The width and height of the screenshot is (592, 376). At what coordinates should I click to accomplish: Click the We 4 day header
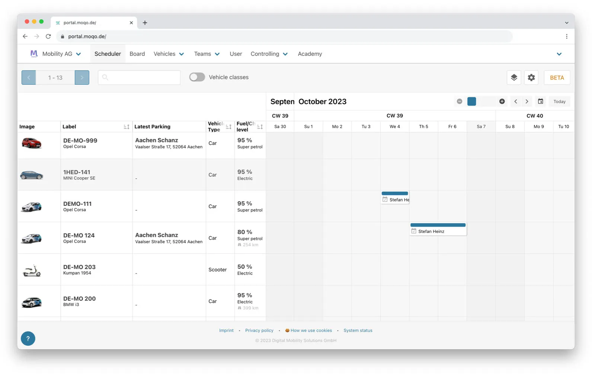tap(395, 127)
